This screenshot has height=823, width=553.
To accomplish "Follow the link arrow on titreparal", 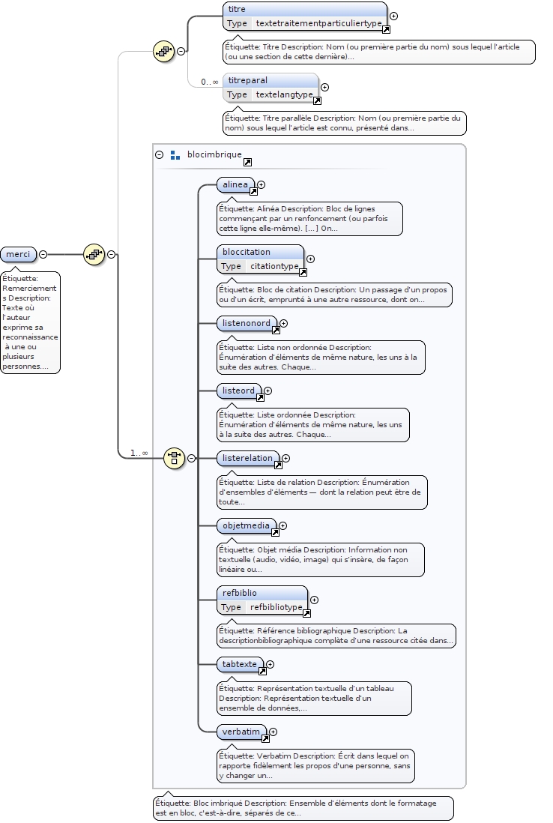I will click(317, 100).
